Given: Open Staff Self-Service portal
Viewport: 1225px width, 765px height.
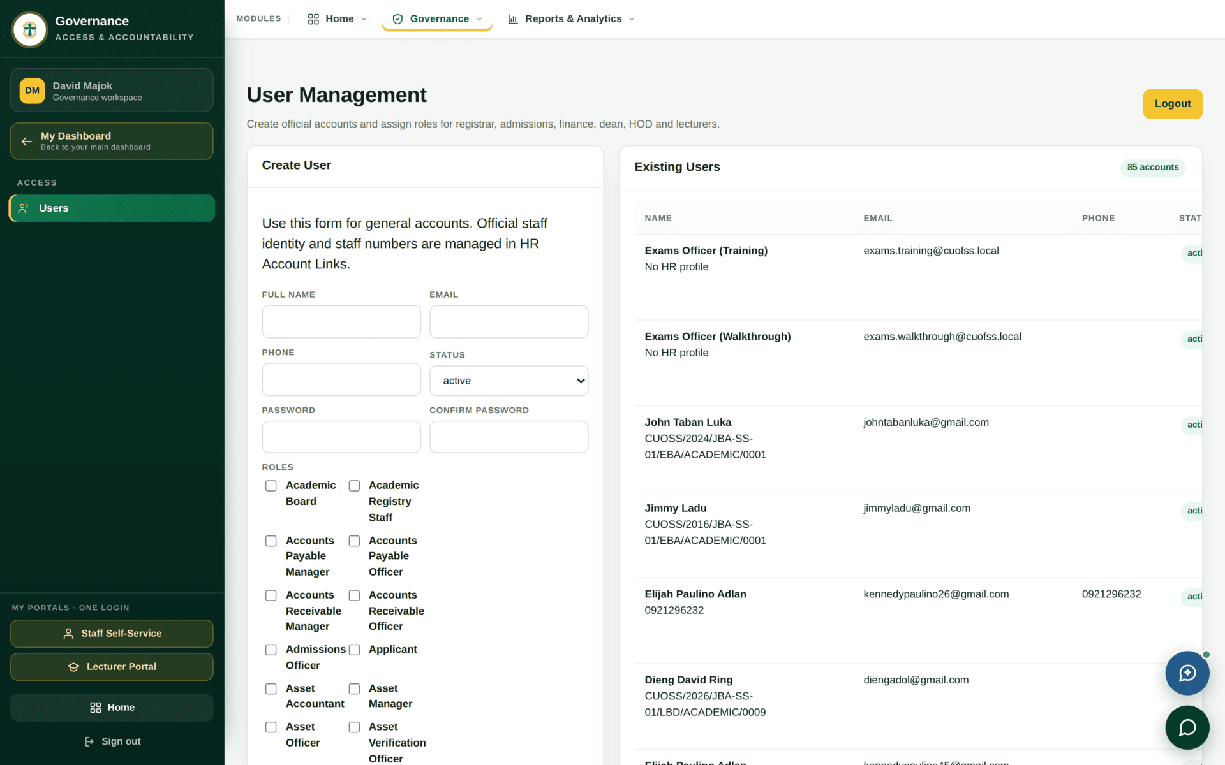Looking at the screenshot, I should coord(112,634).
